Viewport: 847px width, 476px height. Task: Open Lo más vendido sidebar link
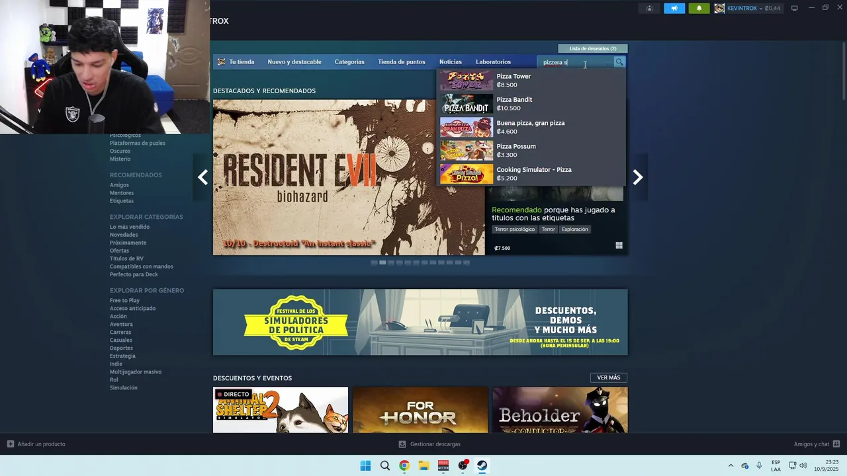[130, 227]
